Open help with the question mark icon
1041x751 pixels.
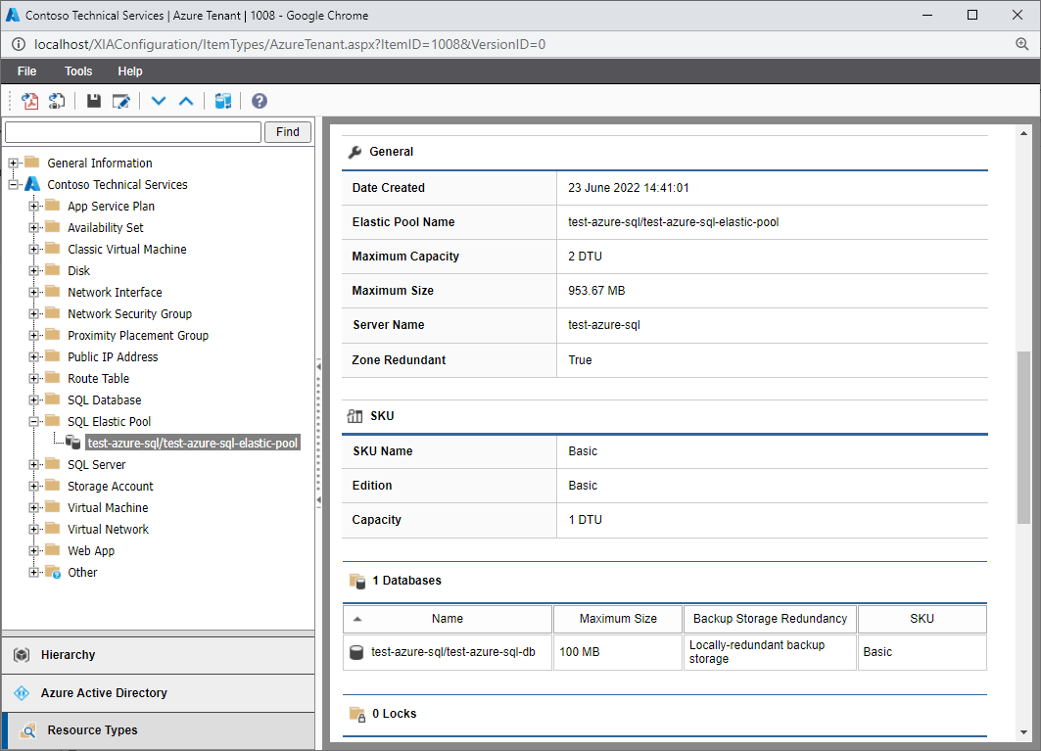(x=260, y=101)
